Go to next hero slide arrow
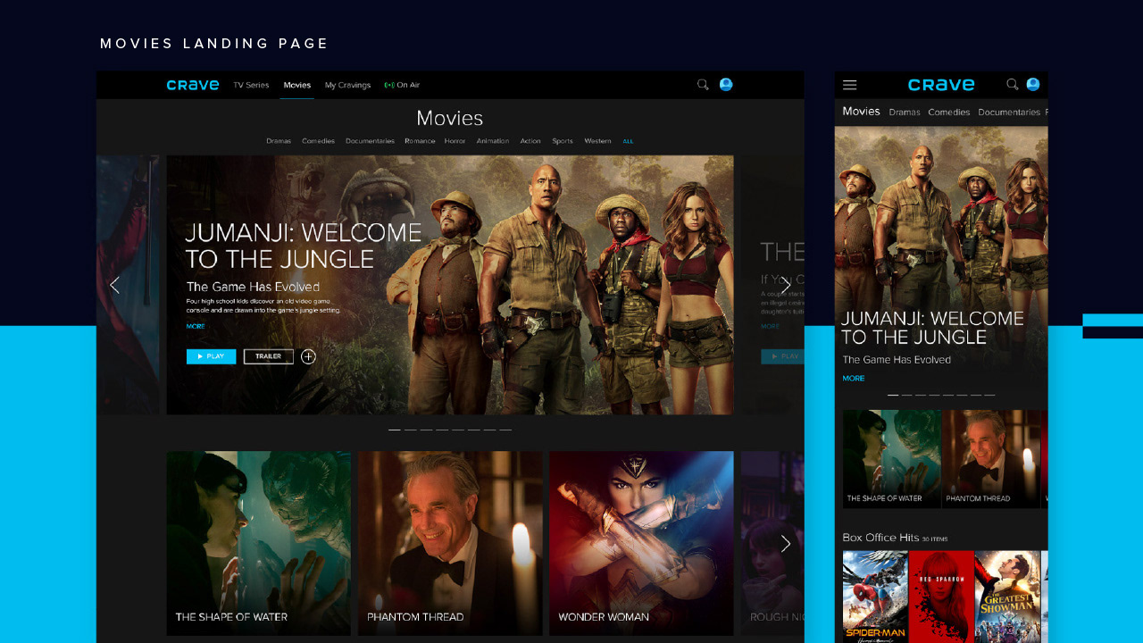Screen dimensions: 1143x643 [x=786, y=285]
